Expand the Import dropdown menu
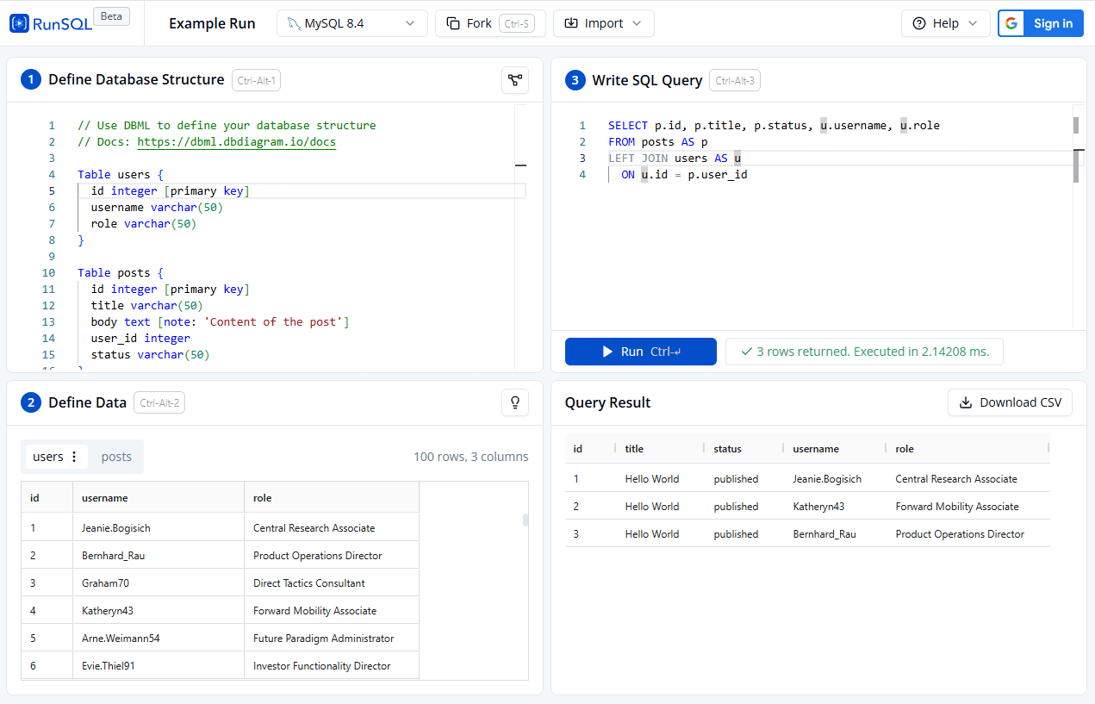 pos(604,23)
